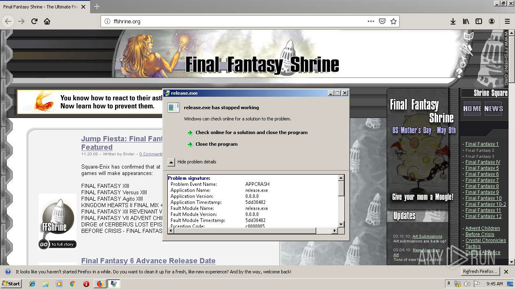This screenshot has width=515, height=289.
Task: Open the Final Fantasy 9 link
Action: (x=482, y=192)
